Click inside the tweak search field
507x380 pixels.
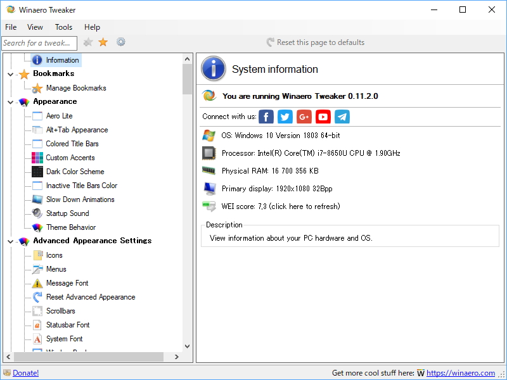click(x=39, y=42)
